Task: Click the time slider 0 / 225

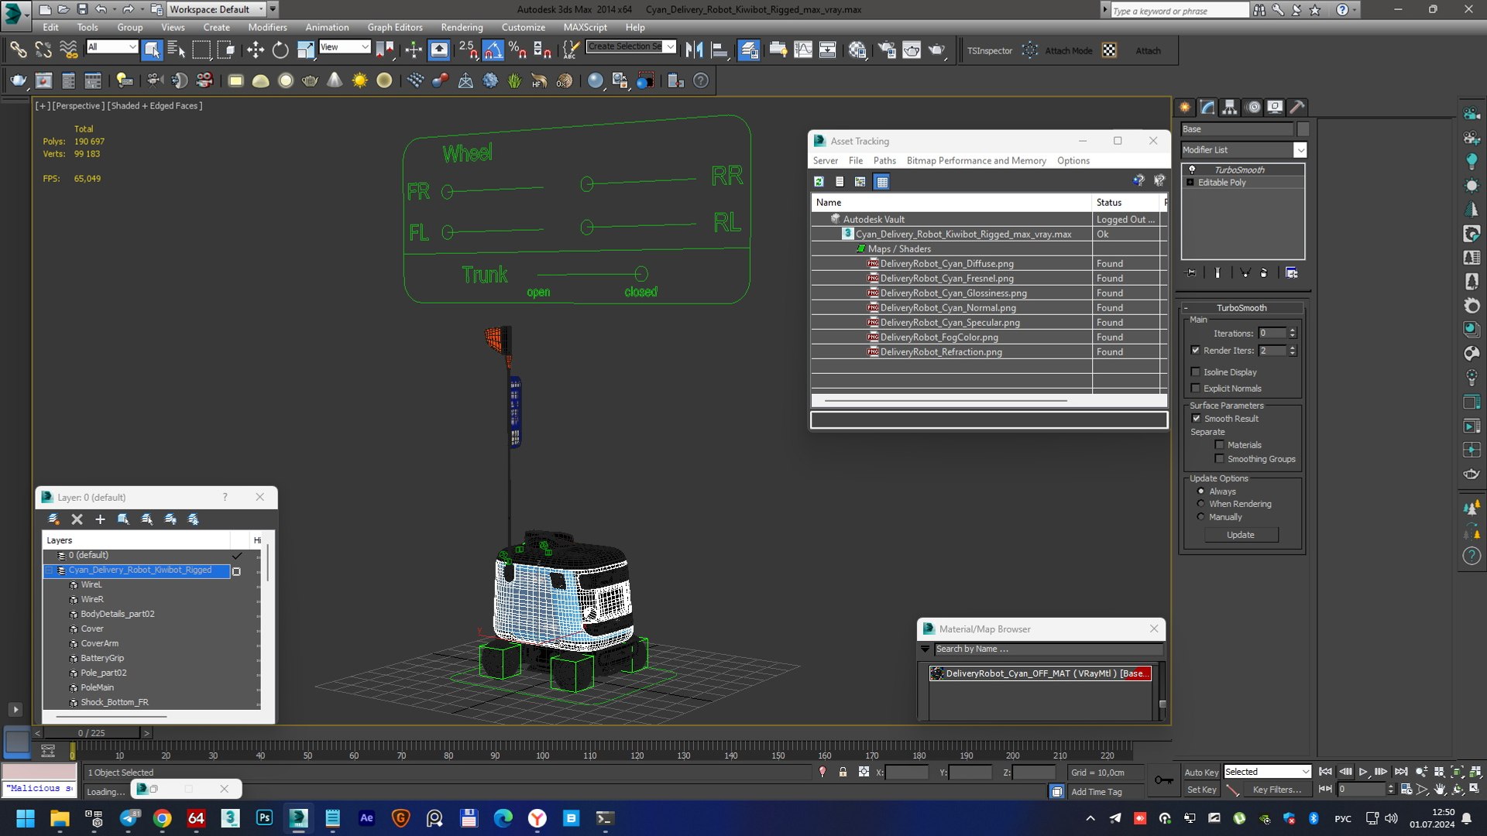Action: pos(91,733)
